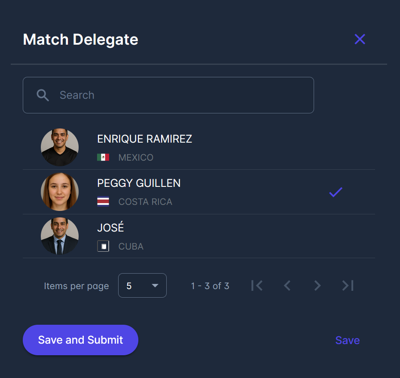The image size is (400, 378).
Task: Click the Cuba flag placeholder icon
Action: tap(103, 246)
